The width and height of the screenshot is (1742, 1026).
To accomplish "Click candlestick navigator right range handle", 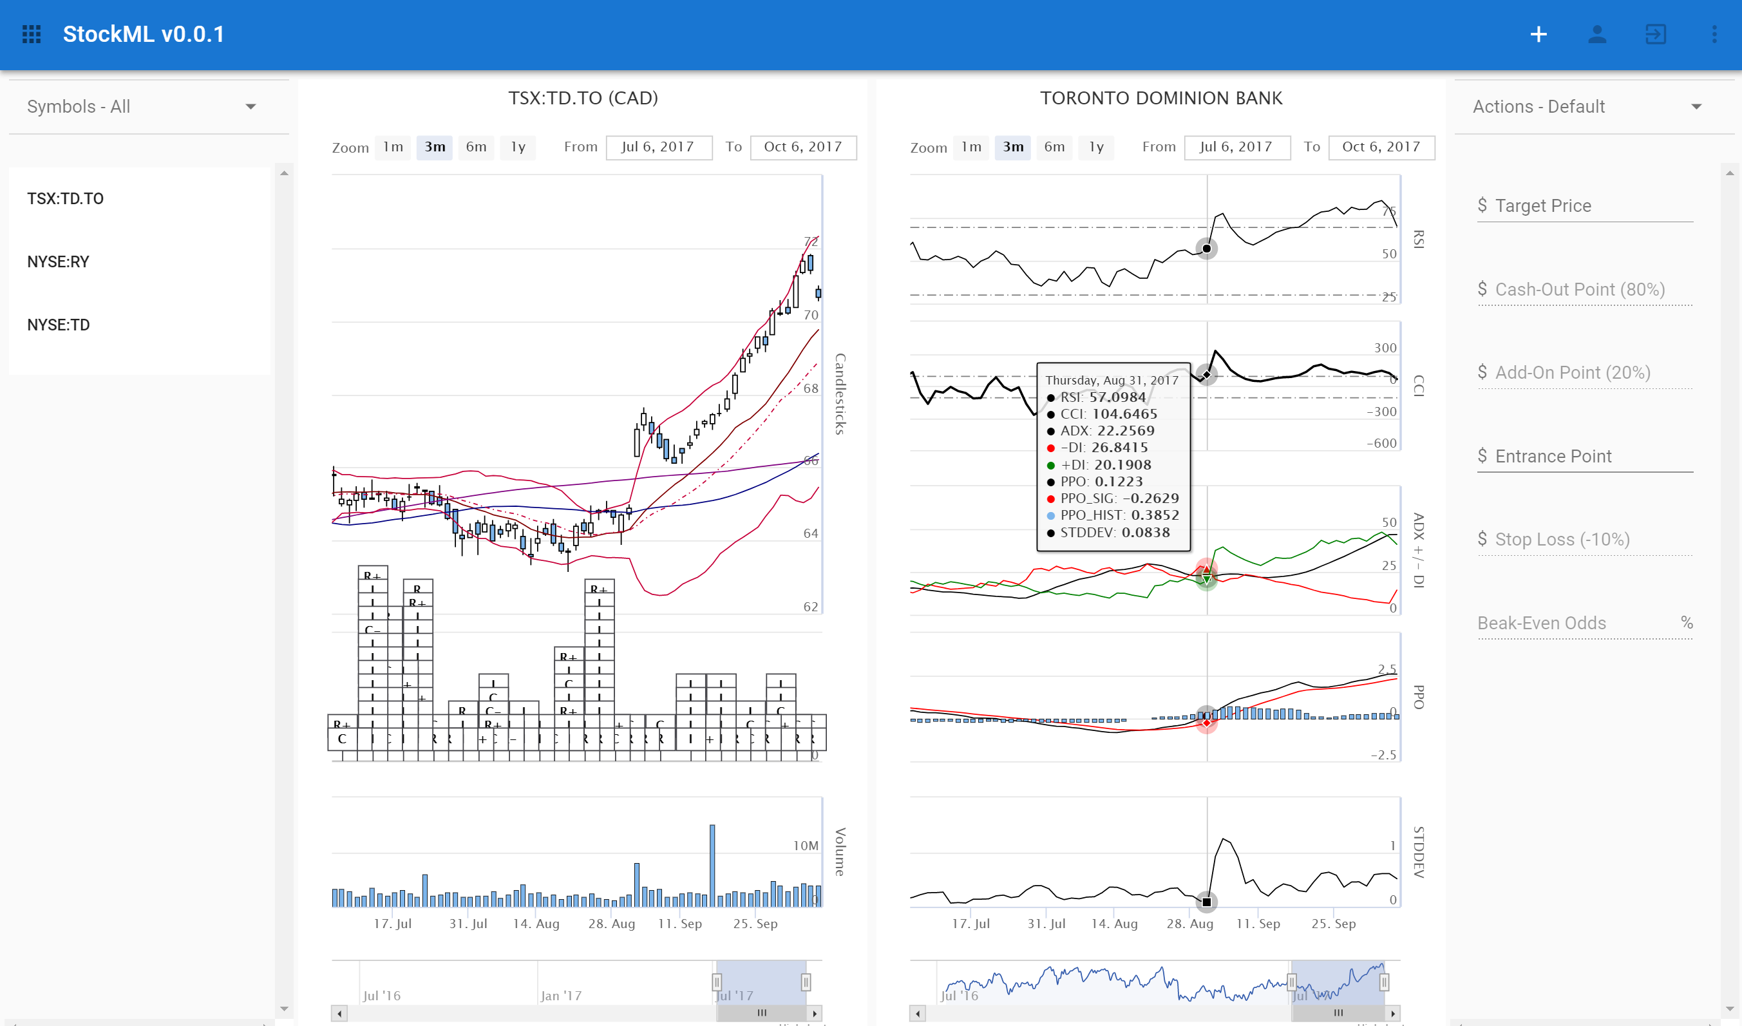I will click(x=806, y=982).
